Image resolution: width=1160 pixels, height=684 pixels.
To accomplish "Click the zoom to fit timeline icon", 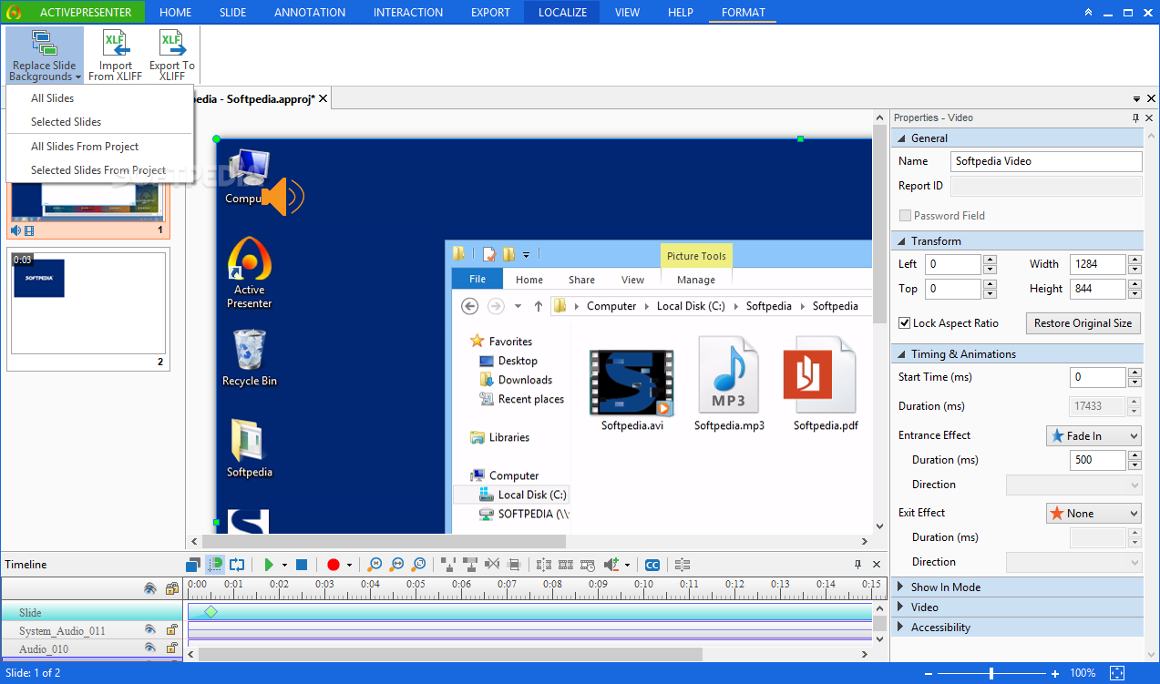I will [x=397, y=565].
